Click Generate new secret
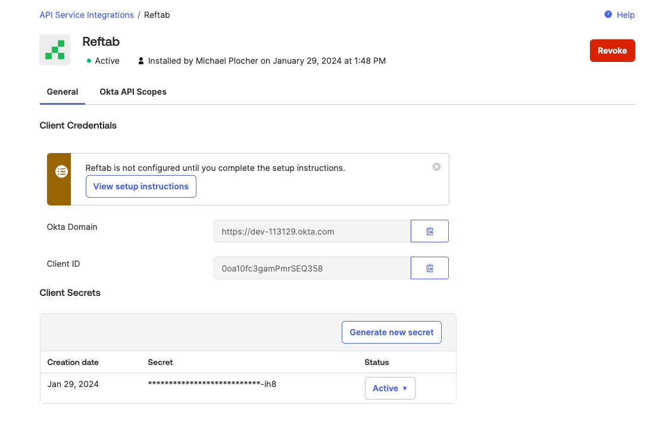Image resolution: width=653 pixels, height=446 pixels. tap(391, 332)
